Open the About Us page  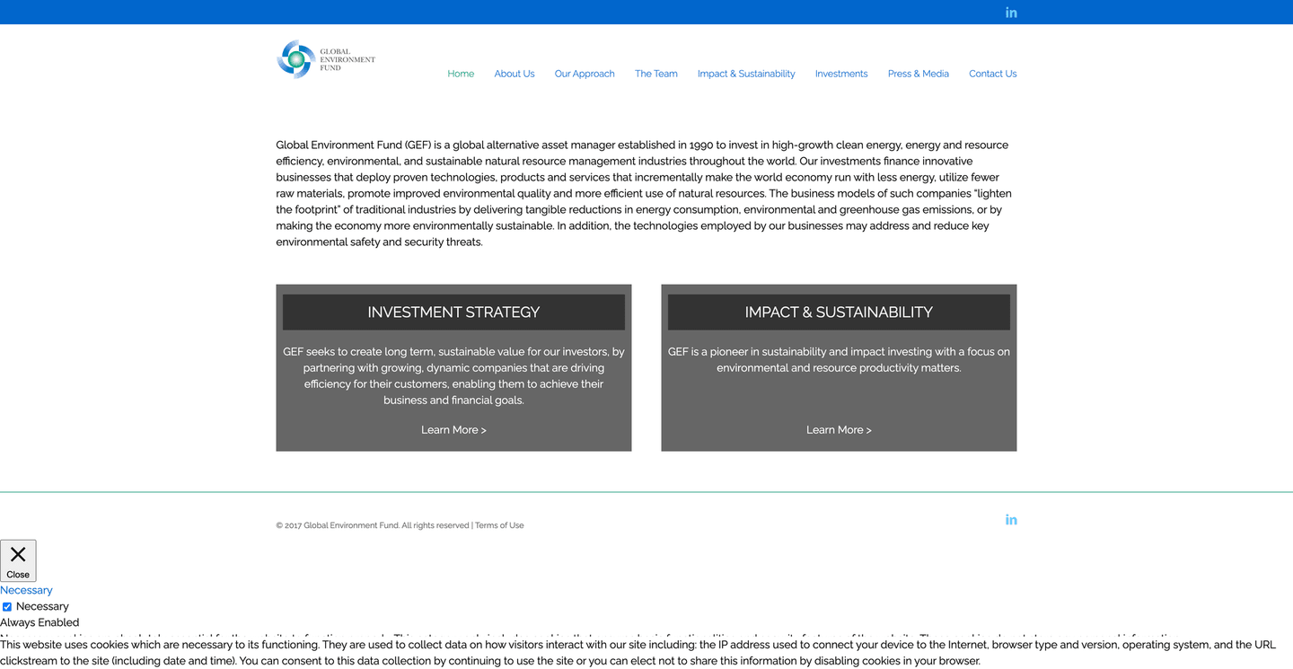pos(514,74)
